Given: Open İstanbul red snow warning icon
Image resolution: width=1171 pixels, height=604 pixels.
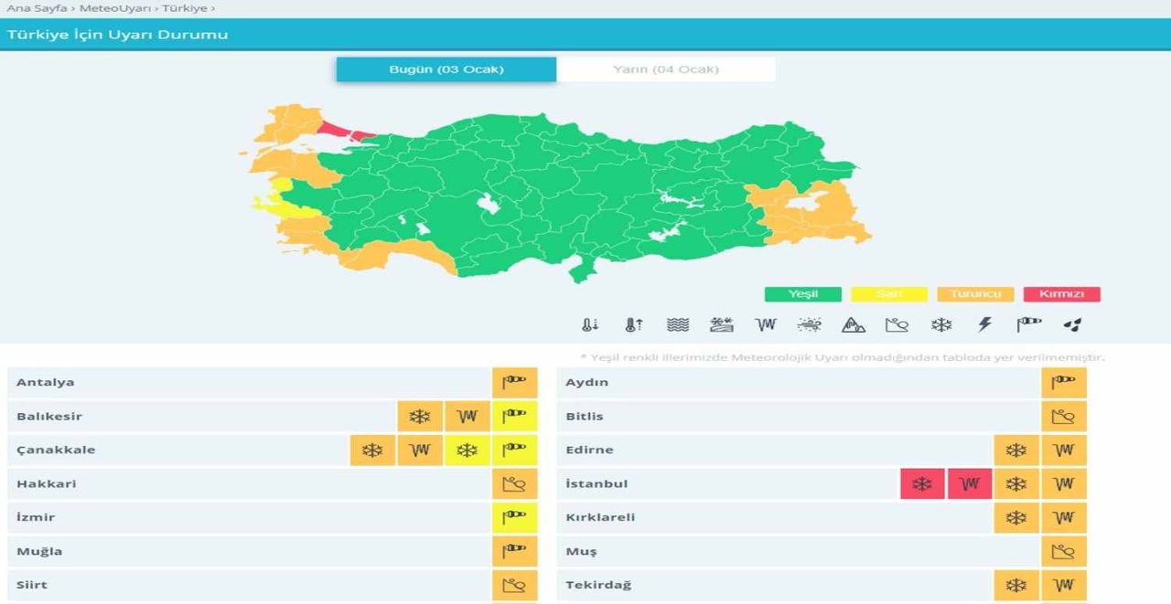Looking at the screenshot, I should click(922, 483).
